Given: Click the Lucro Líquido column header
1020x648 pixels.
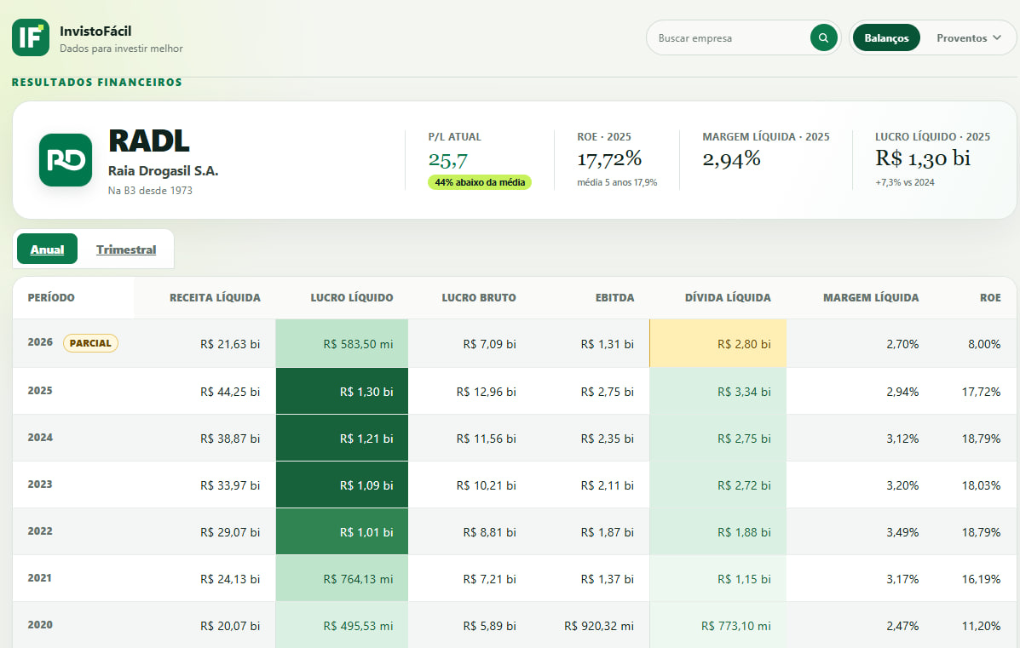Looking at the screenshot, I should [x=351, y=297].
